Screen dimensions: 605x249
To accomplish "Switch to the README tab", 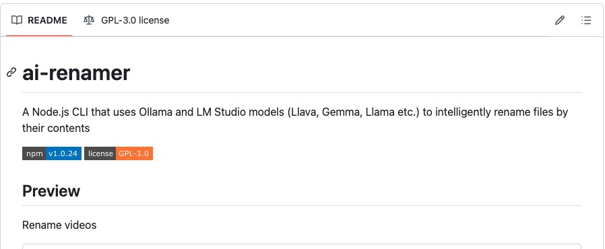I will (x=39, y=20).
